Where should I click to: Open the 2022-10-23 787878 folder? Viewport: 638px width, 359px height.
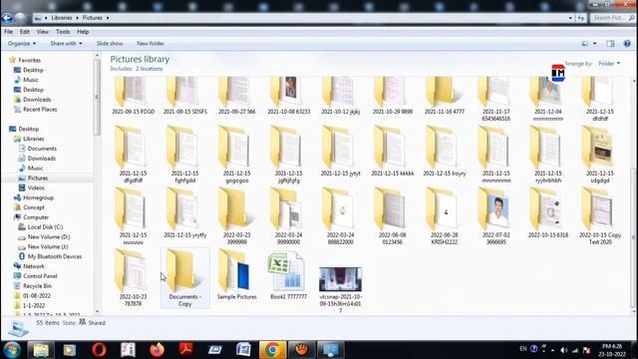point(133,277)
